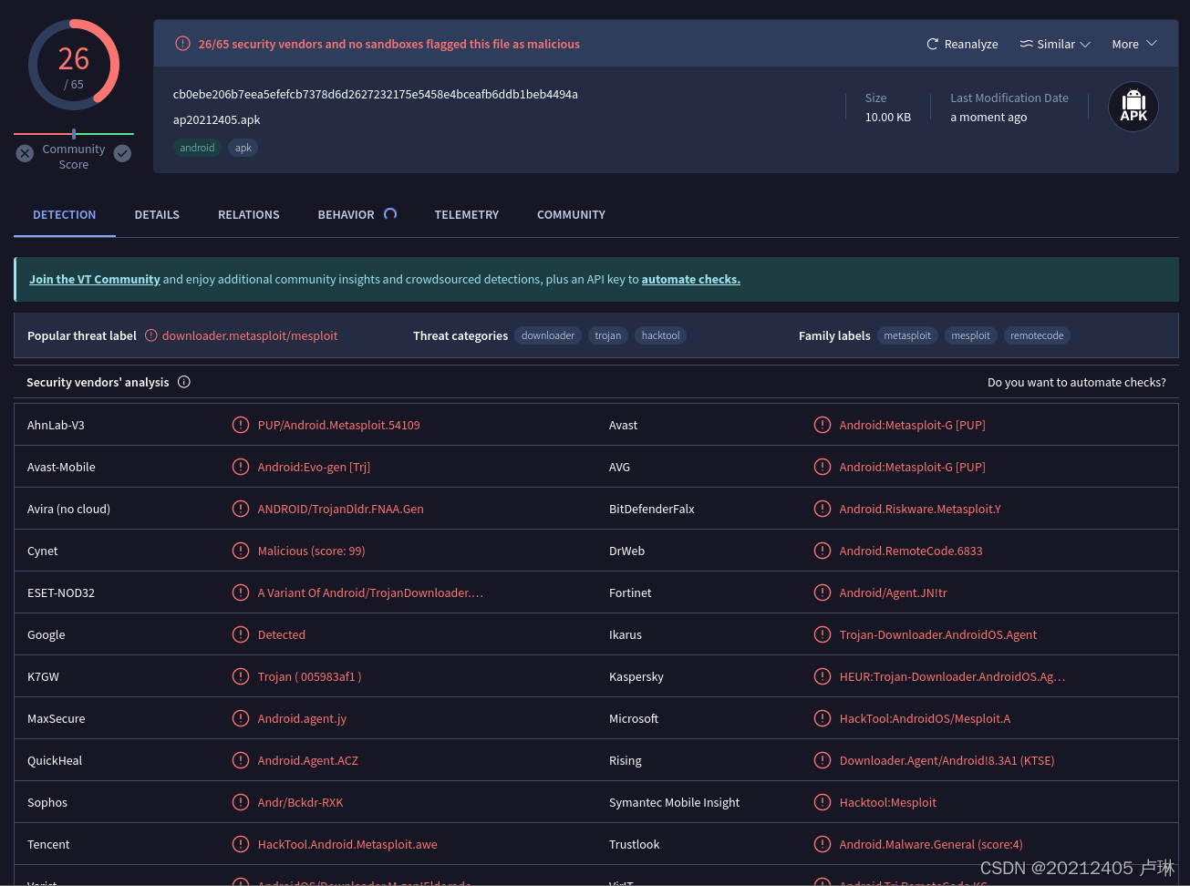Image resolution: width=1190 pixels, height=886 pixels.
Task: Click the alert icon in Kaspersky row
Action: [x=823, y=676]
